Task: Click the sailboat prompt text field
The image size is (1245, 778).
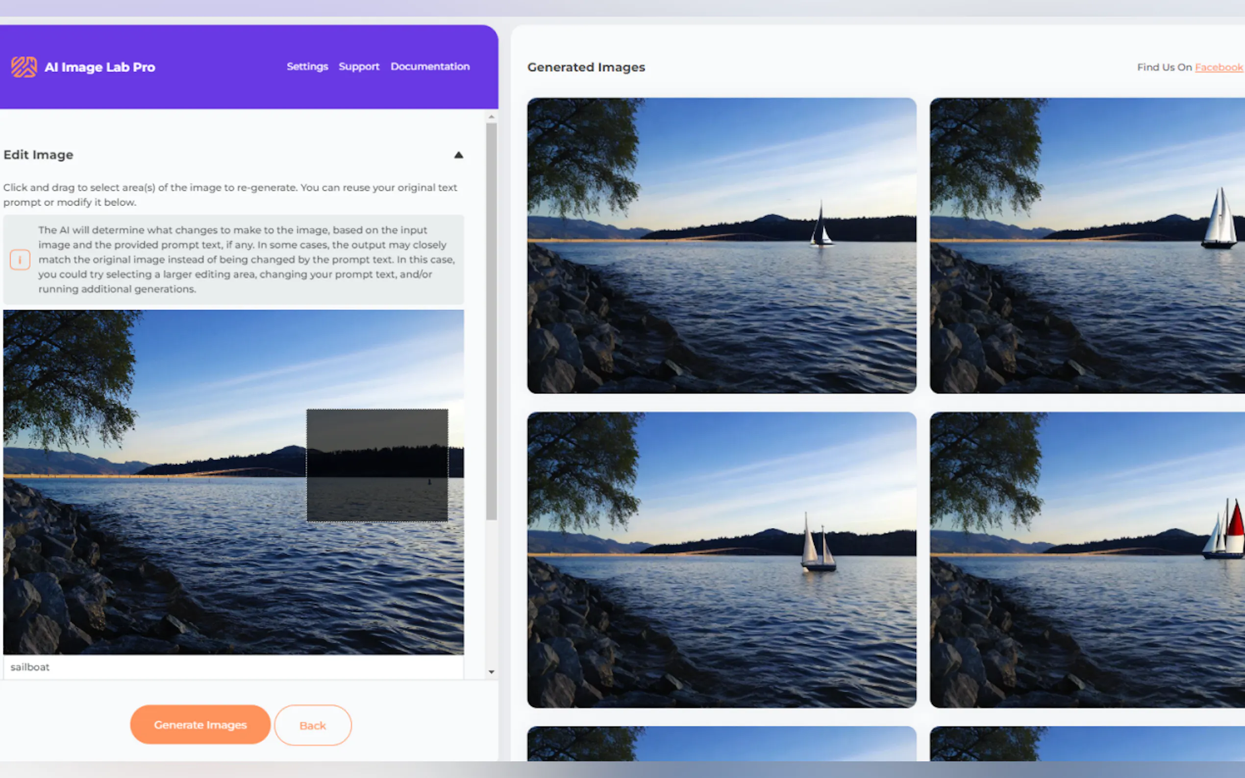Action: 233,667
